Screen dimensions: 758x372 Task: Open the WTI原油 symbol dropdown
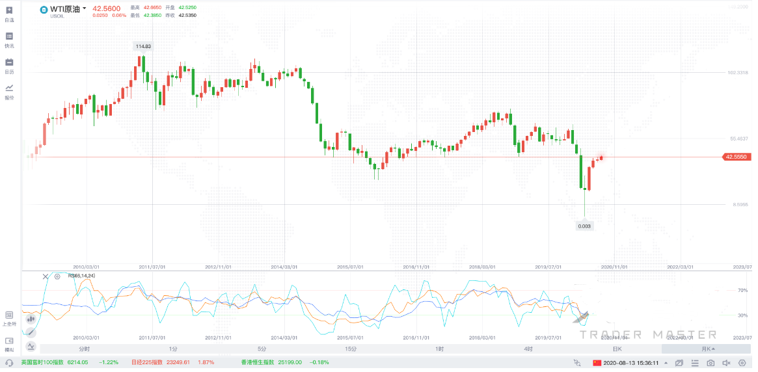click(85, 8)
